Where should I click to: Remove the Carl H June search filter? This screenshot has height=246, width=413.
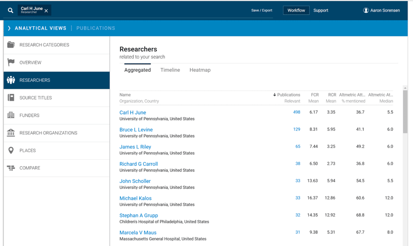coord(47,11)
